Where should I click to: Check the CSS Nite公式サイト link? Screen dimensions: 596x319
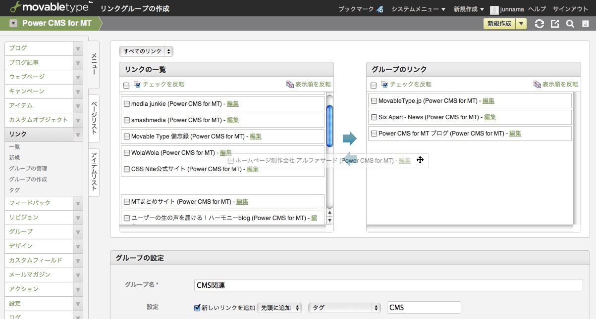pyautogui.click(x=127, y=169)
